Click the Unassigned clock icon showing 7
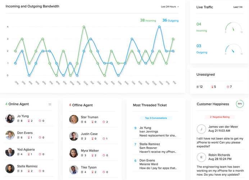249x180 pixels. (x=228, y=87)
